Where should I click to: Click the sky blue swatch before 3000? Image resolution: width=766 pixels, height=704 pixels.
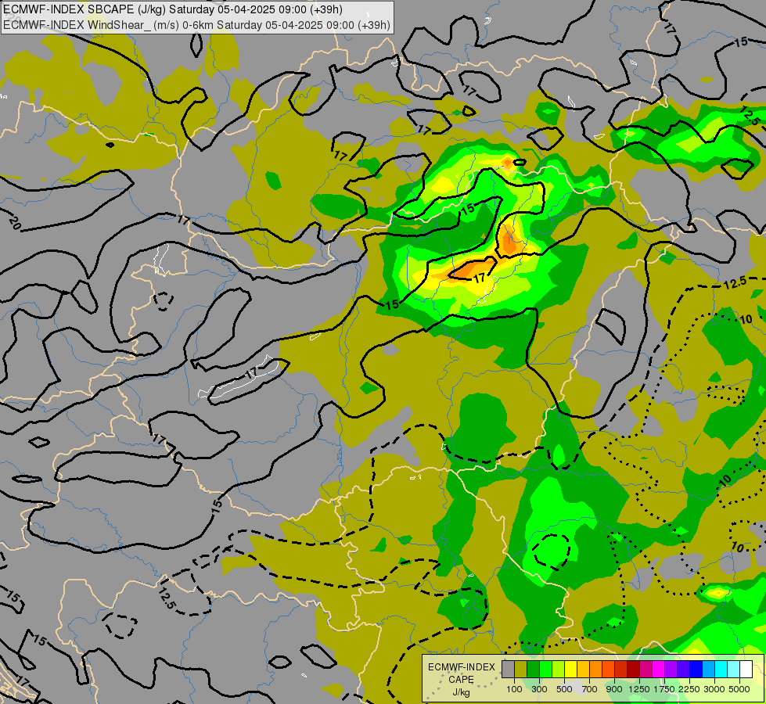click(709, 669)
